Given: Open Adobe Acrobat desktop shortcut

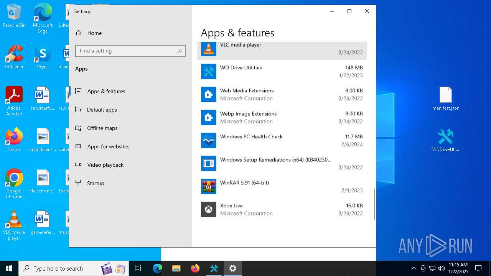Looking at the screenshot, I should pos(14,101).
